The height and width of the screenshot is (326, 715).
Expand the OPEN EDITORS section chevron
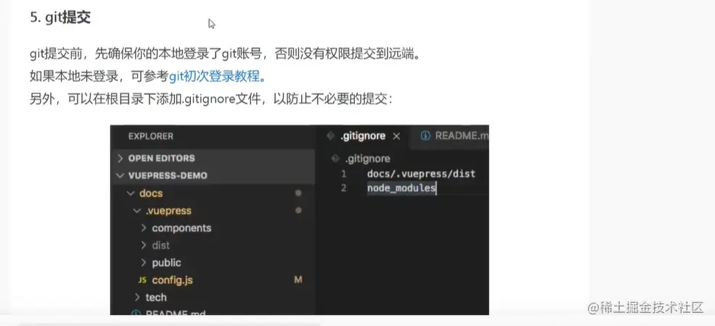pyautogui.click(x=120, y=159)
